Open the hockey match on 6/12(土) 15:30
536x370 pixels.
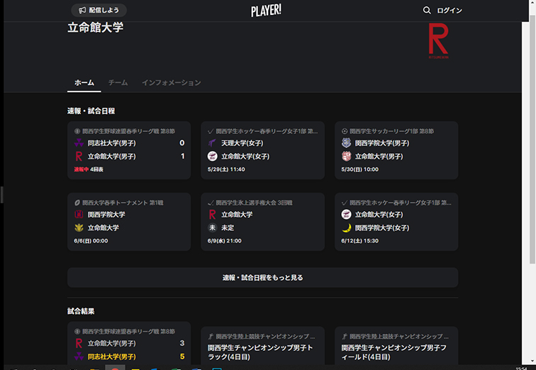[396, 222]
